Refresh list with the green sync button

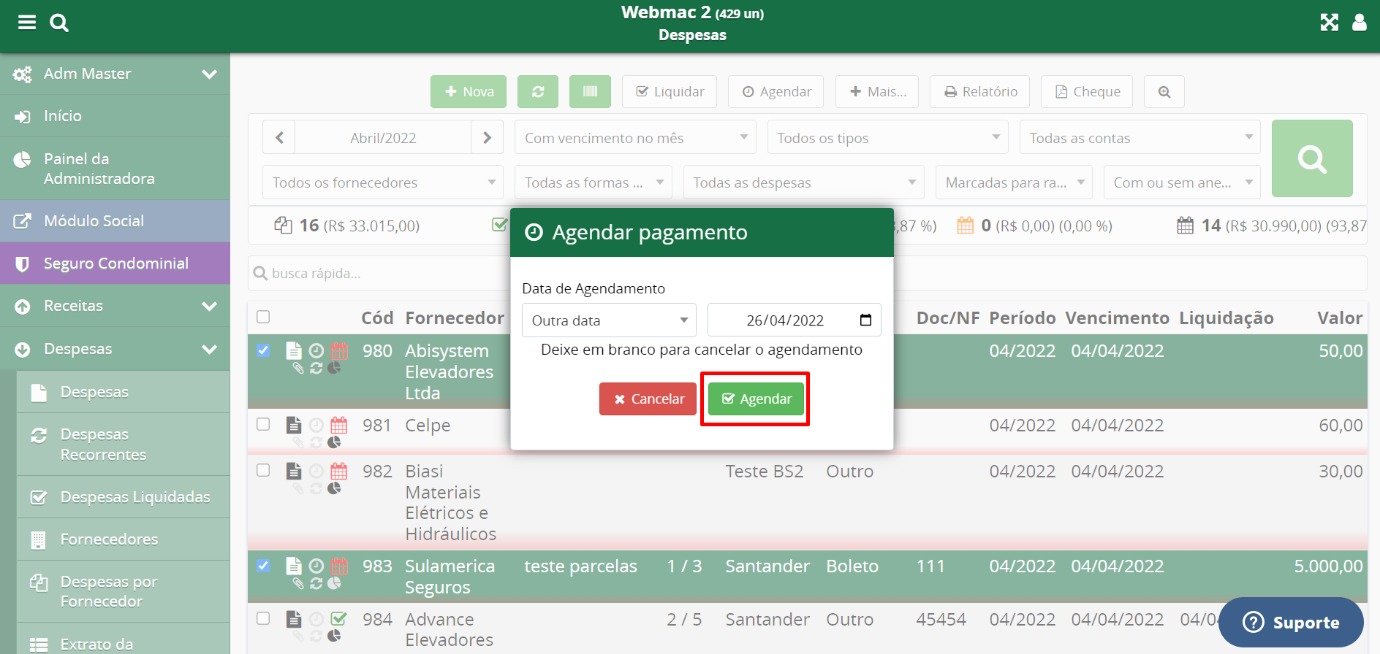click(538, 92)
